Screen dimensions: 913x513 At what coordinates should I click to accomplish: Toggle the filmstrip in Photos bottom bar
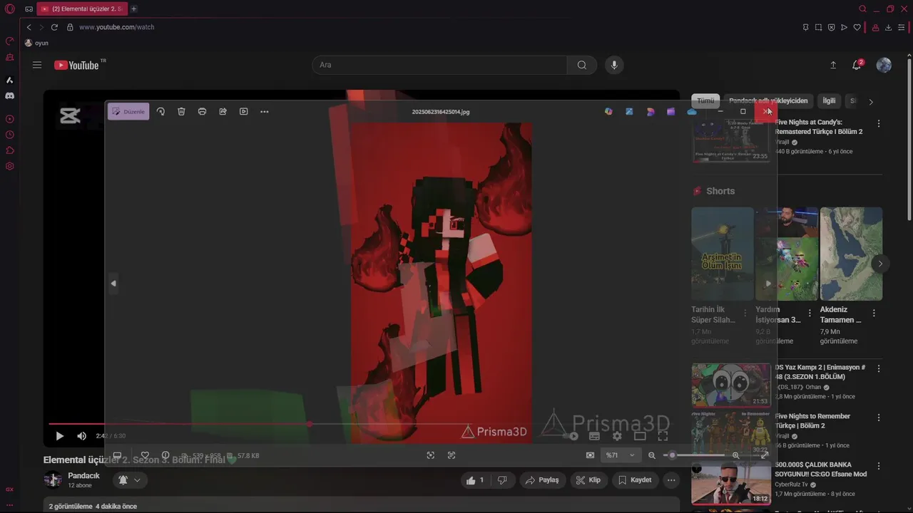coord(117,455)
